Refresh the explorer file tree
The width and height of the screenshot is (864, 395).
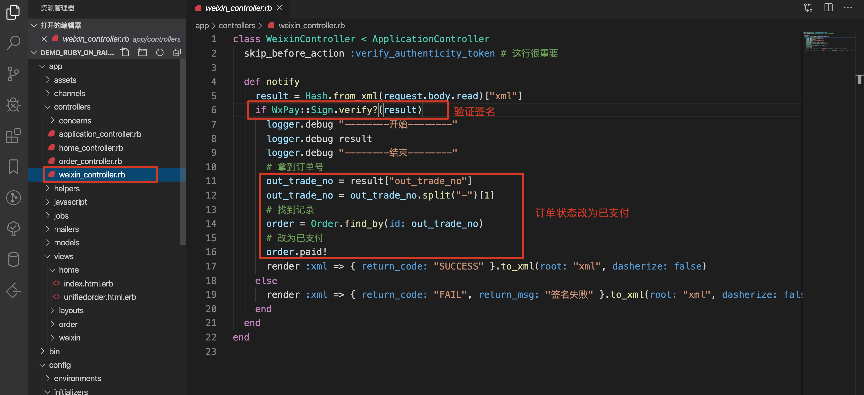click(x=160, y=52)
